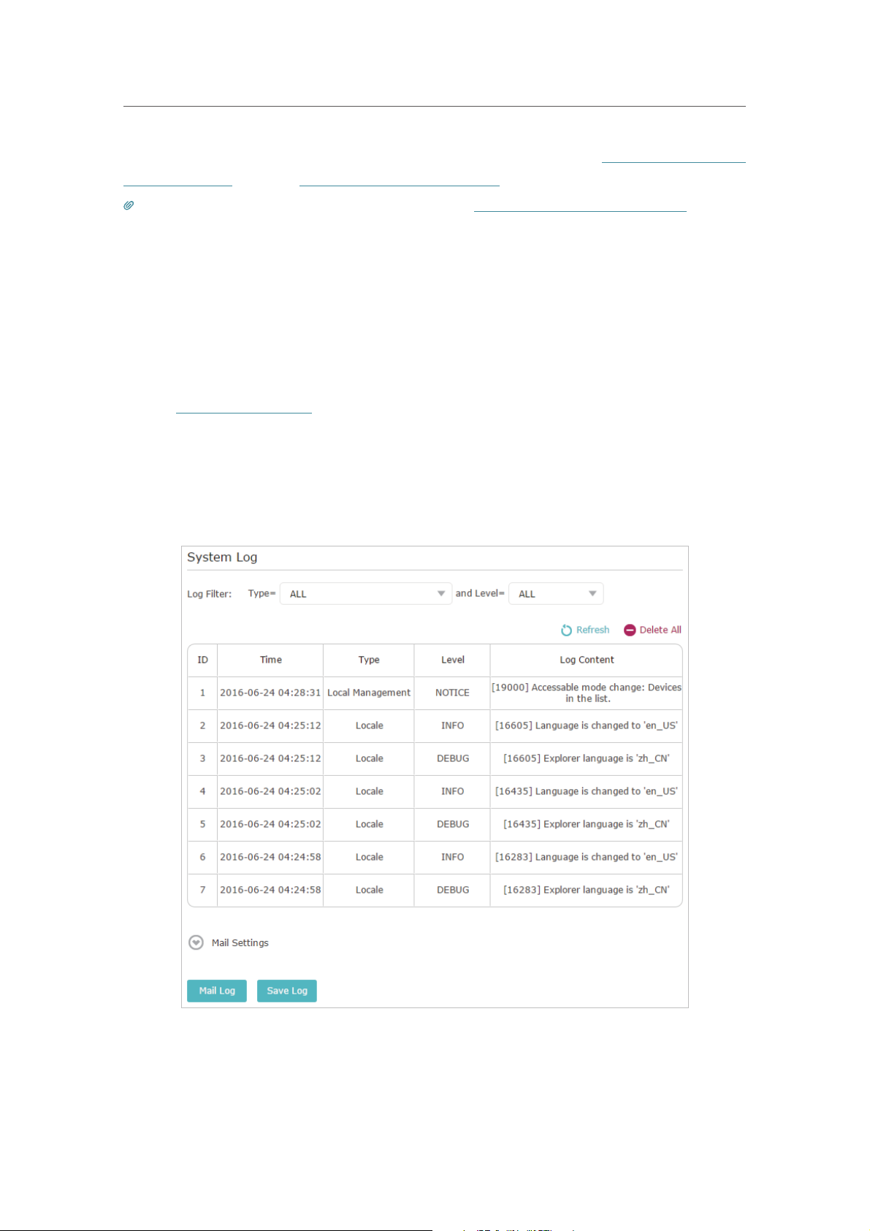Click '[16435] Language is changed to en_US'
Viewport: 870px width, 1231px height.
[x=587, y=792]
